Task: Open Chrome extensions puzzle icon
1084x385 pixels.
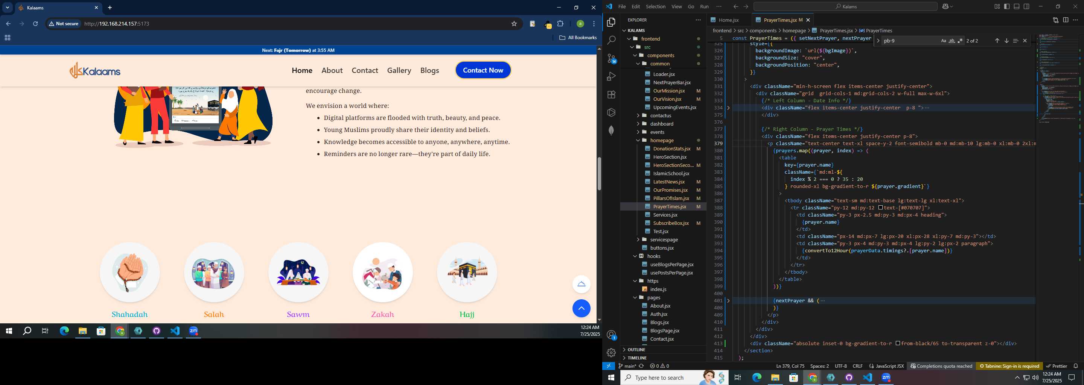Action: (x=560, y=24)
